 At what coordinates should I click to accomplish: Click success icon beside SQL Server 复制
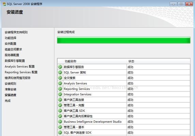coord(60,72)
